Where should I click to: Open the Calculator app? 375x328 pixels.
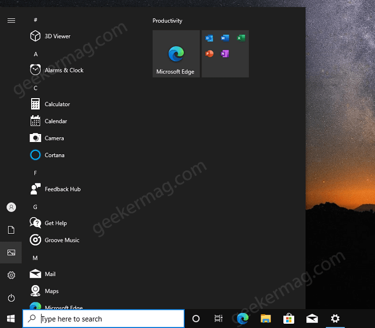[50, 104]
